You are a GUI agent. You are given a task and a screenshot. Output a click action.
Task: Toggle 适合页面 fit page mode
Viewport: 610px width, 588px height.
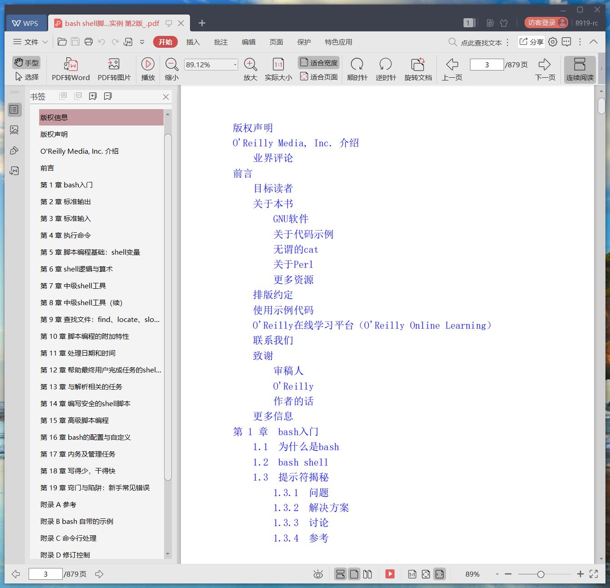(319, 77)
